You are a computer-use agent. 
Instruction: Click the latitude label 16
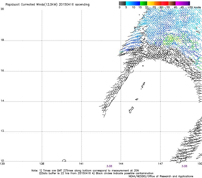click(x=2, y=71)
